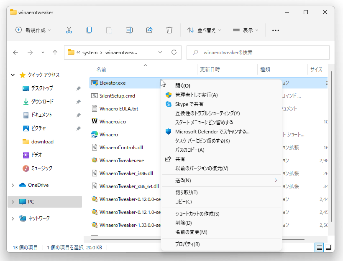Open the download folder in sidebar
The image size is (343, 261).
(x=42, y=142)
